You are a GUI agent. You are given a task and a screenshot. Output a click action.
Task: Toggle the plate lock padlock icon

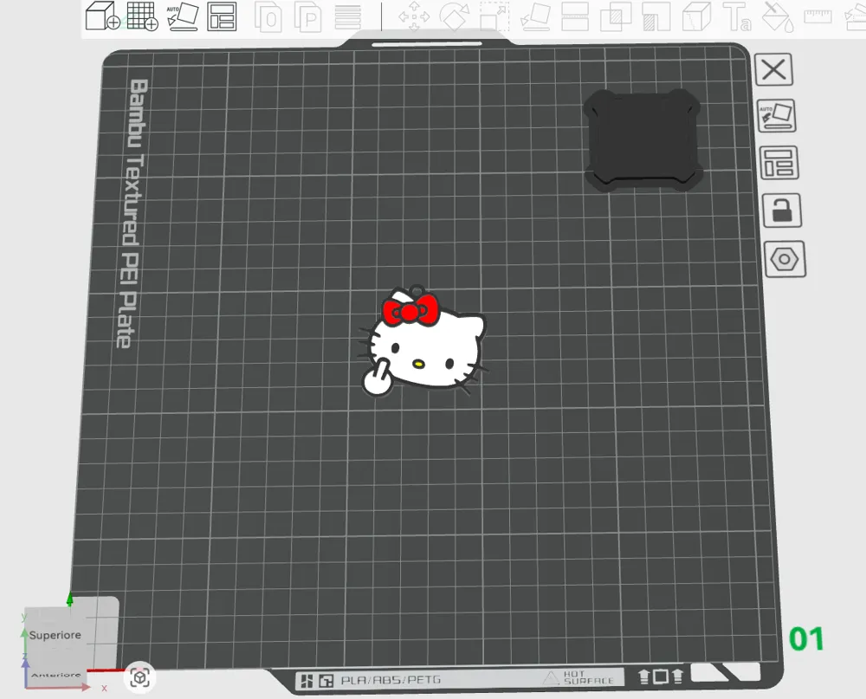coord(782,210)
